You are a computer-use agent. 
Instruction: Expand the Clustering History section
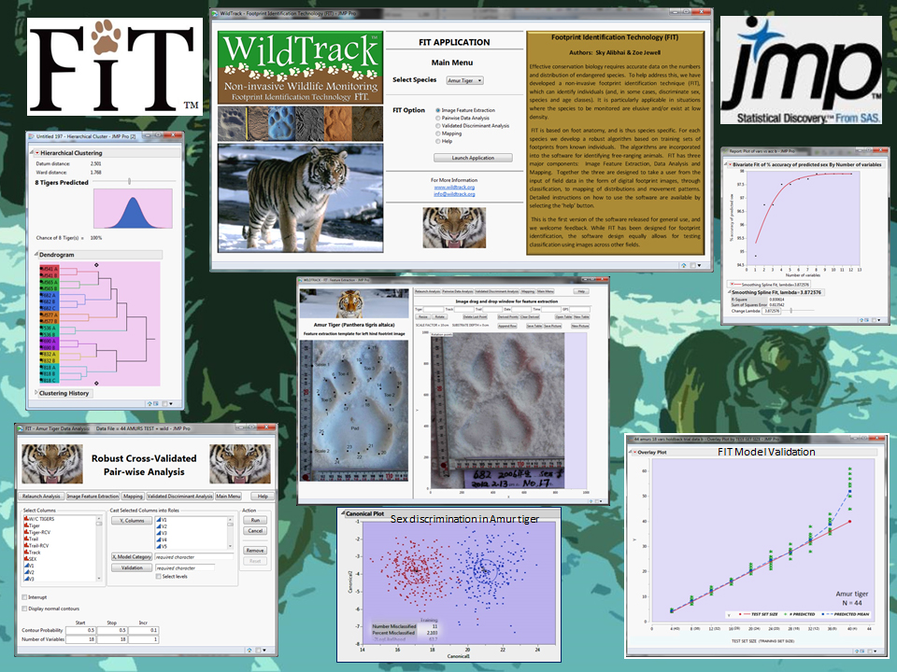point(36,393)
